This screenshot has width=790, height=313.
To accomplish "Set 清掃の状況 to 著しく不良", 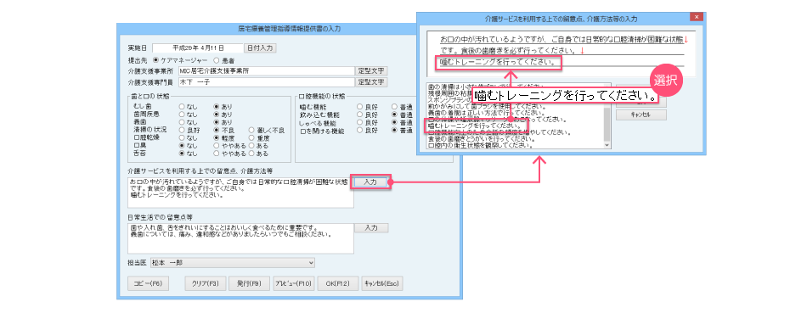I will (x=251, y=131).
